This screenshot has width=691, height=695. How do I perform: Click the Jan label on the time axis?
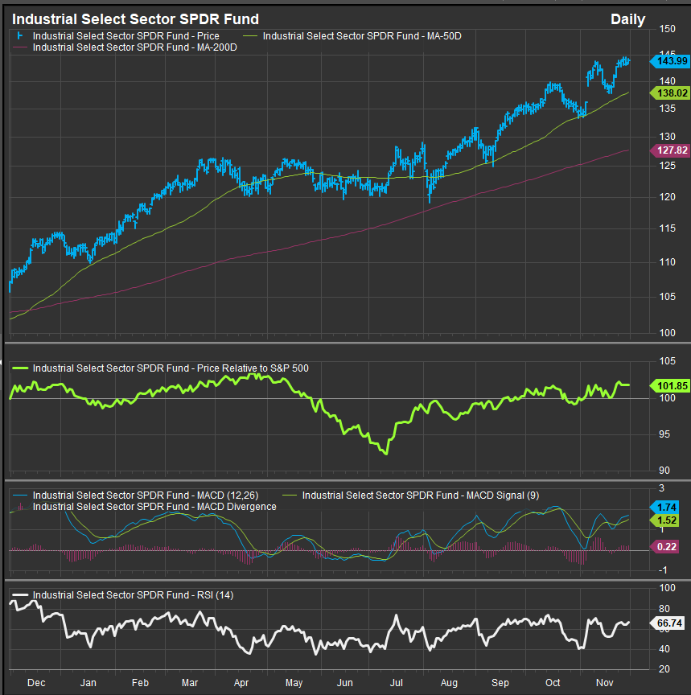pyautogui.click(x=88, y=683)
